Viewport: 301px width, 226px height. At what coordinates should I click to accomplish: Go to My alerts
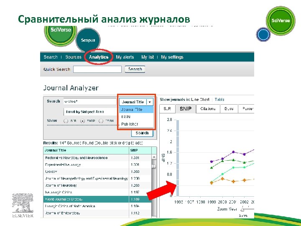(125, 57)
